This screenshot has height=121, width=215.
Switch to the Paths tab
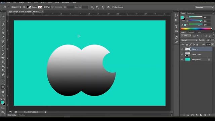point(199,32)
